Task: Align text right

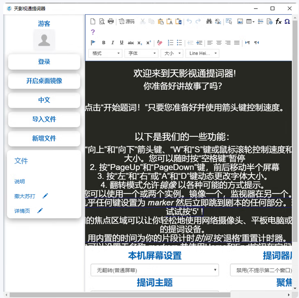Action: [x=228, y=43]
